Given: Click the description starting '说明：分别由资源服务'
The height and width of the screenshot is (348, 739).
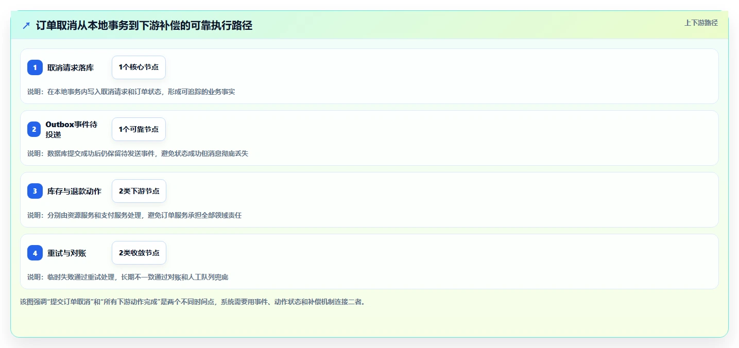Looking at the screenshot, I should coord(134,215).
